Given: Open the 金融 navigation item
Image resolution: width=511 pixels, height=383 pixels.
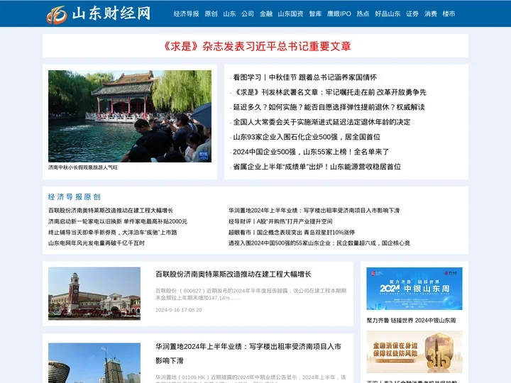Looking at the screenshot, I should 266,13.
